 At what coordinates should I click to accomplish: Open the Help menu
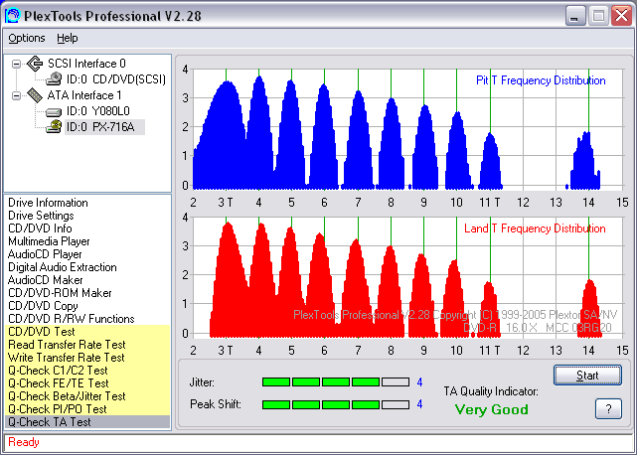pyautogui.click(x=67, y=38)
